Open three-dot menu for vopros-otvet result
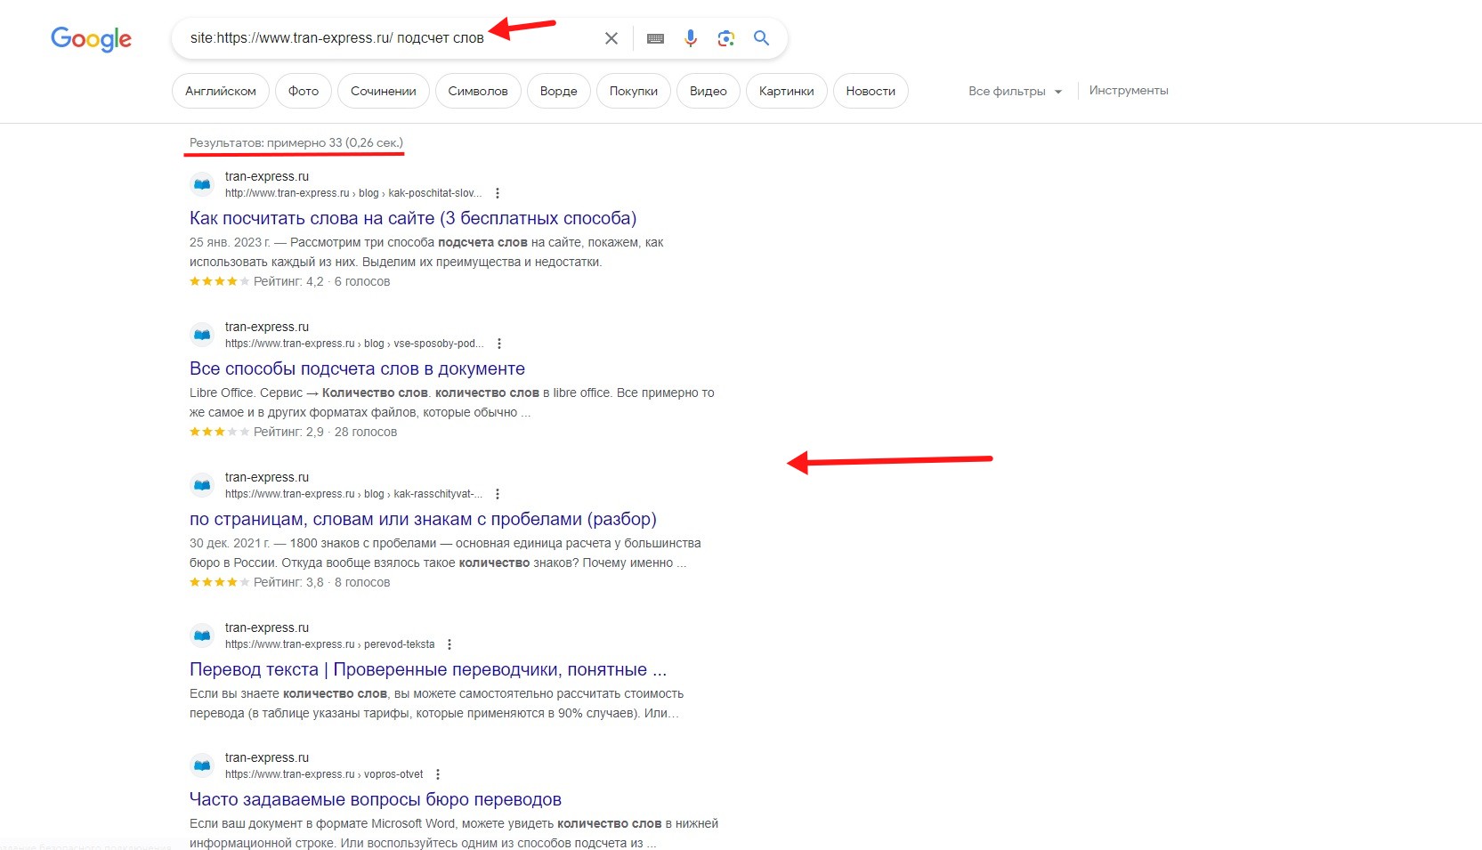Image resolution: width=1482 pixels, height=850 pixels. pyautogui.click(x=438, y=774)
